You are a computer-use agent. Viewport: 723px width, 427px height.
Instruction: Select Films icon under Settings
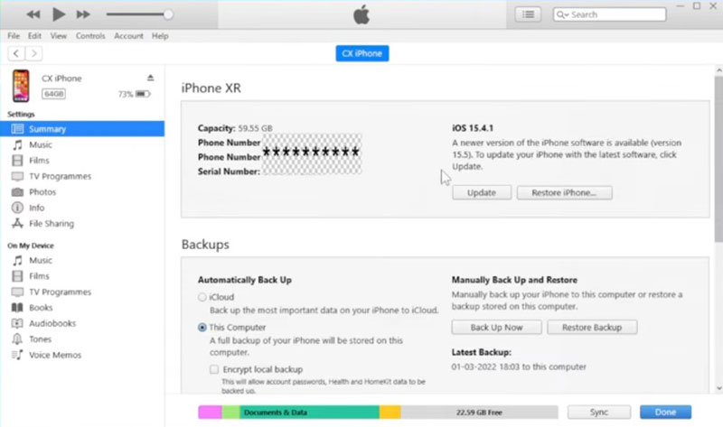coord(17,161)
